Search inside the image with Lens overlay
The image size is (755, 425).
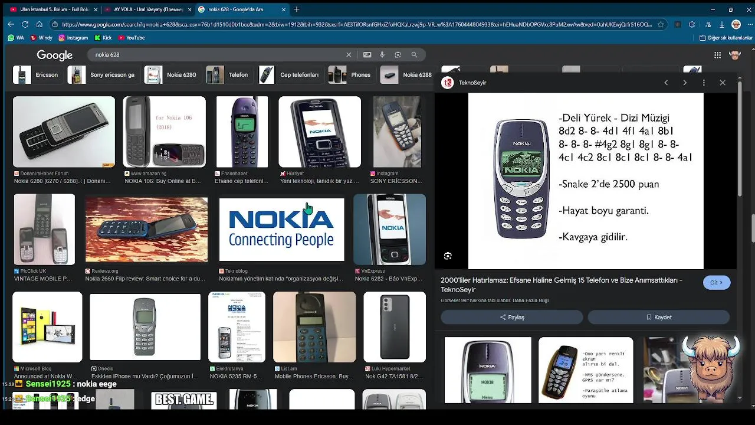[448, 256]
